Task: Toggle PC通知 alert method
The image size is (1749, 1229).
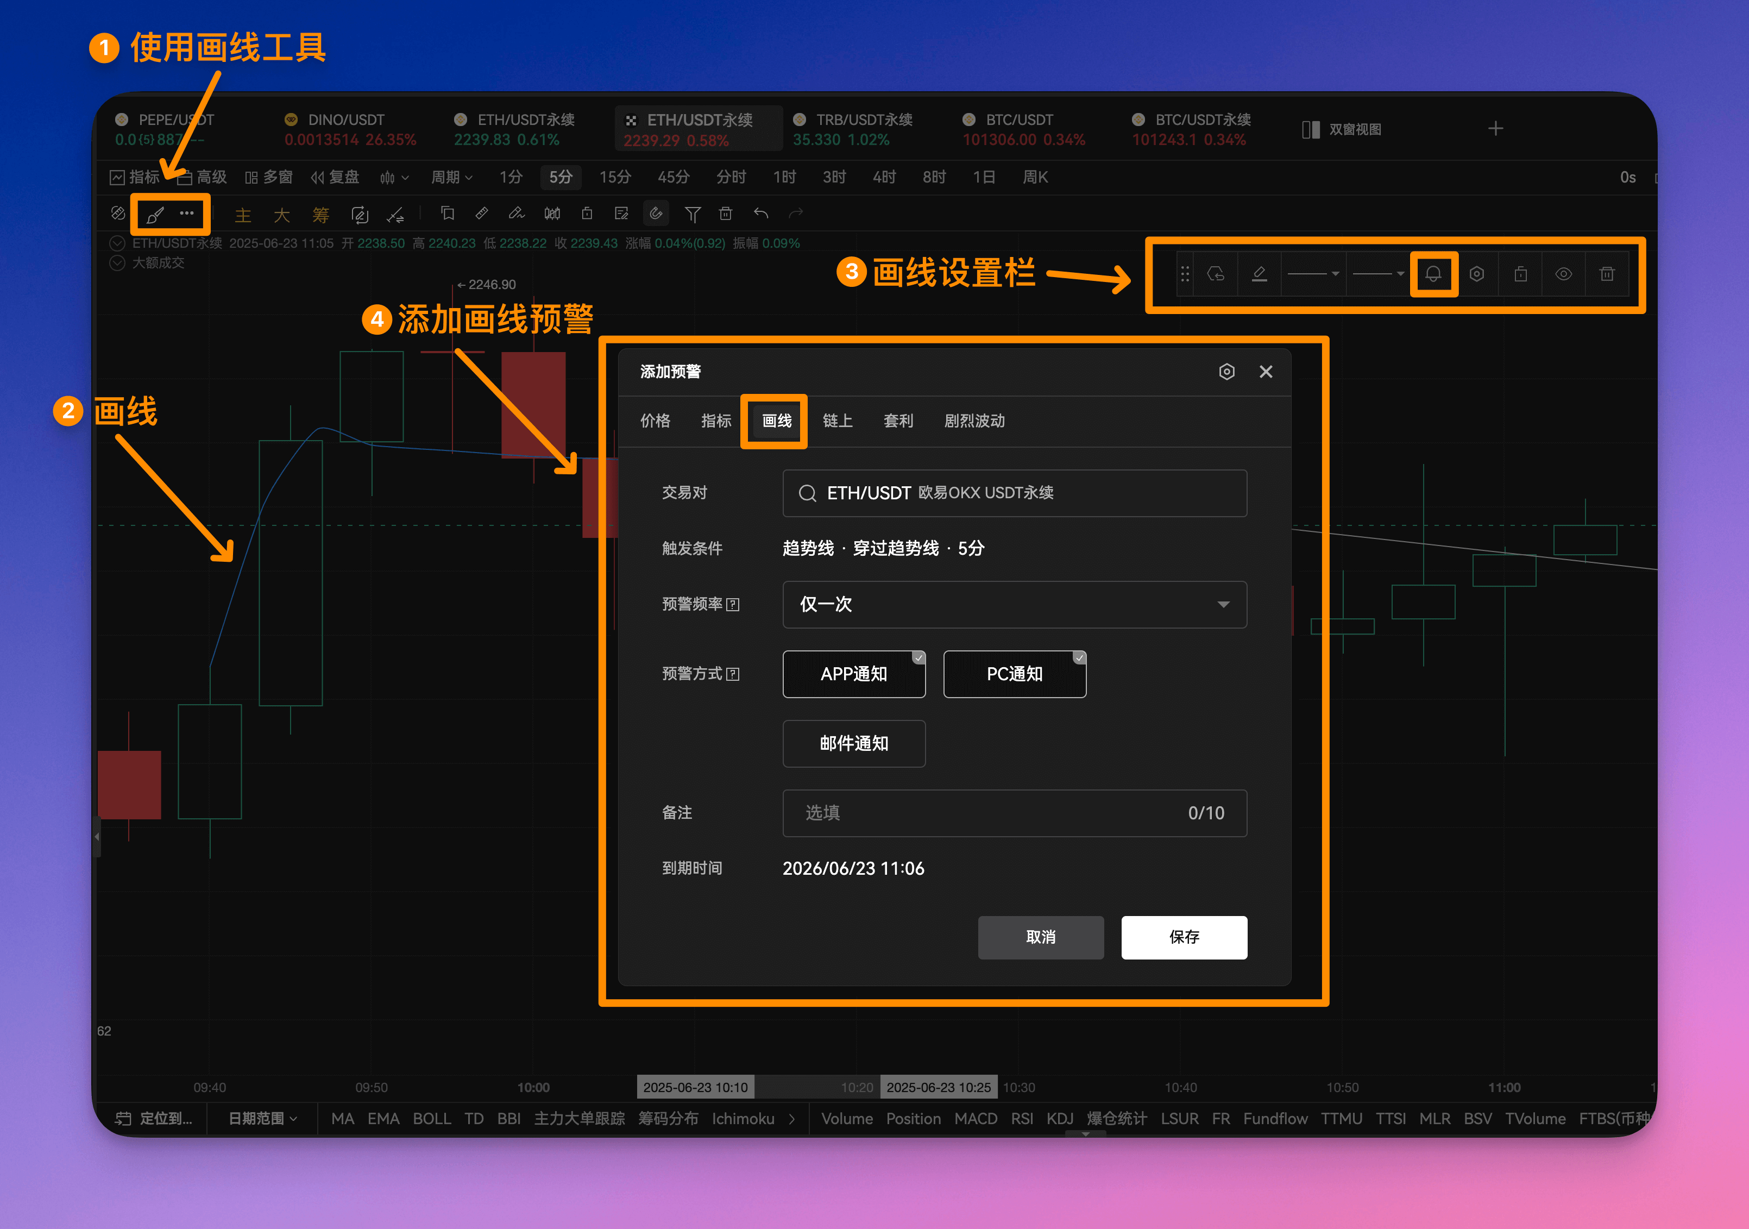Action: pos(1015,674)
